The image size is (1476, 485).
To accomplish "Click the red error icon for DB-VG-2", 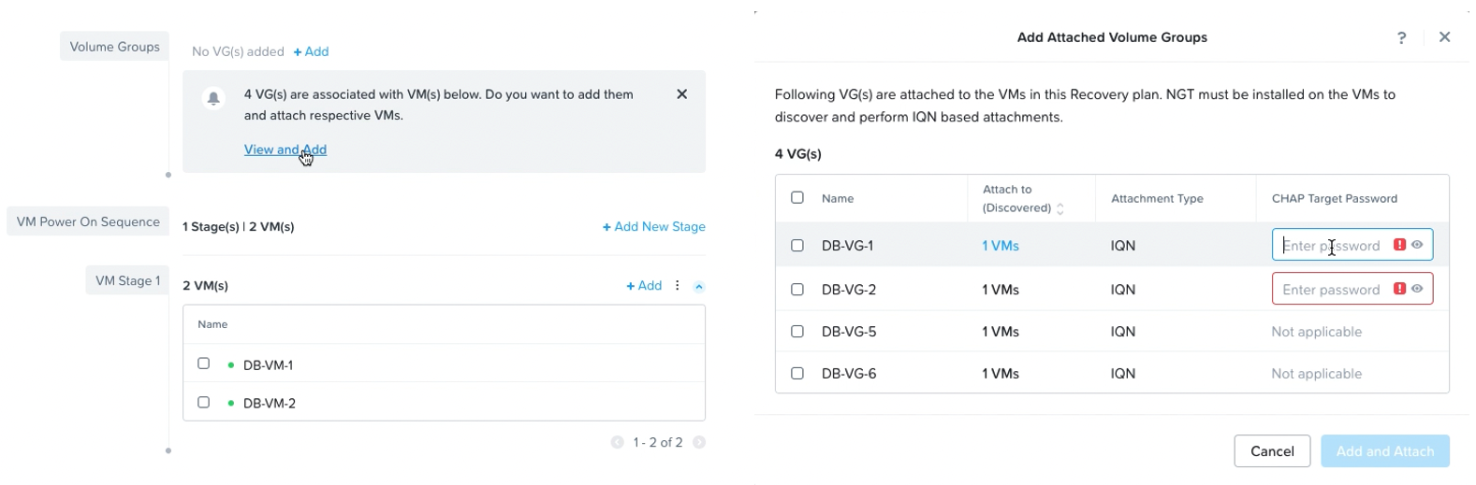I will tap(1399, 289).
